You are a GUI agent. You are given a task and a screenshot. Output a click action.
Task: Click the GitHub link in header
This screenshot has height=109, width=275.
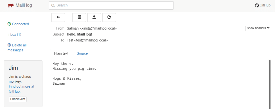click(x=265, y=5)
